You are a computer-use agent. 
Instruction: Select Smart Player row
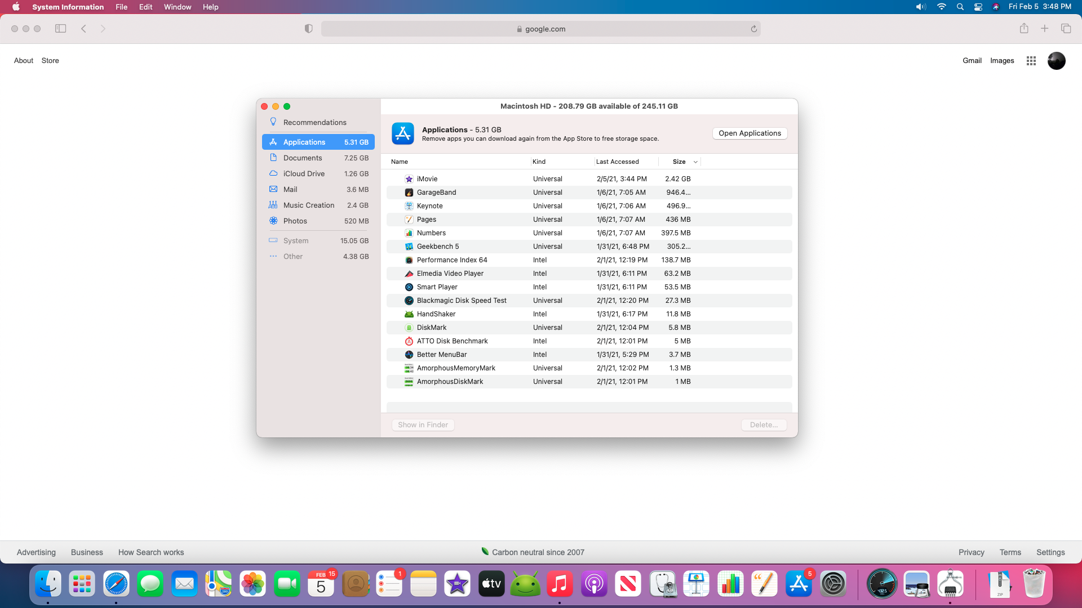(x=589, y=287)
